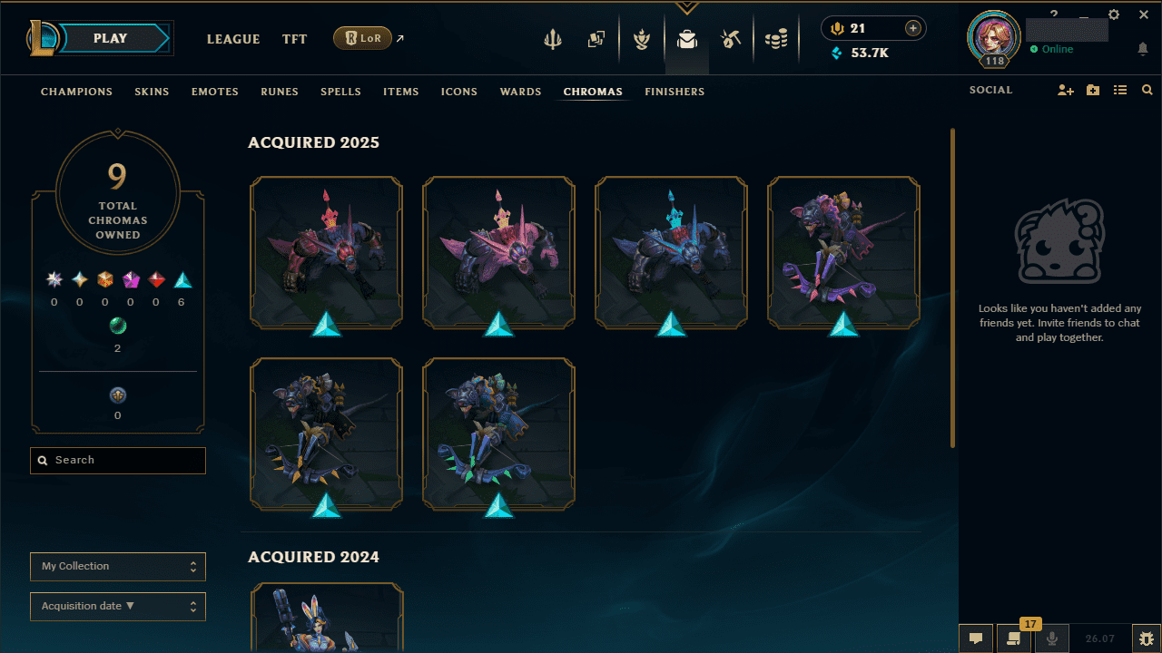Open the LoR link
This screenshot has height=653, width=1162.
(x=363, y=38)
